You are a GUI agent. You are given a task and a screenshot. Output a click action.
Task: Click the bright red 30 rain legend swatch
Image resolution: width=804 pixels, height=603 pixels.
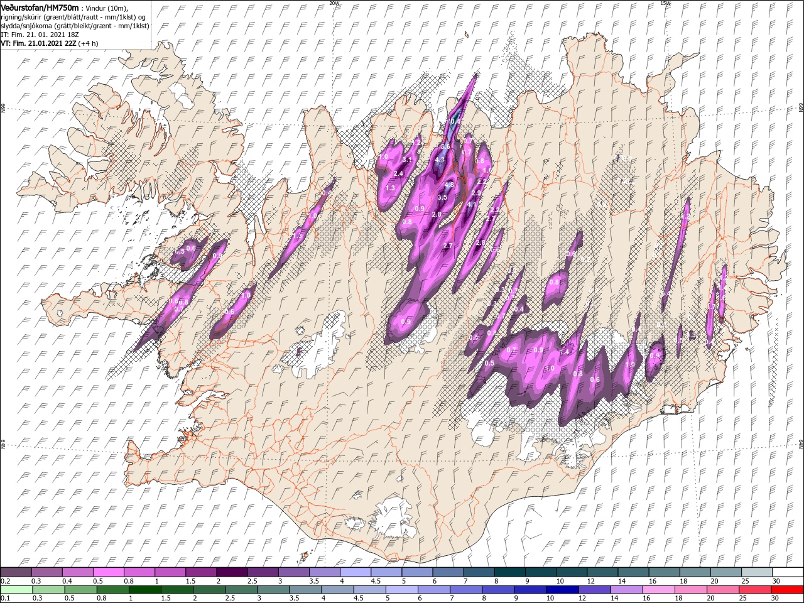click(x=787, y=590)
